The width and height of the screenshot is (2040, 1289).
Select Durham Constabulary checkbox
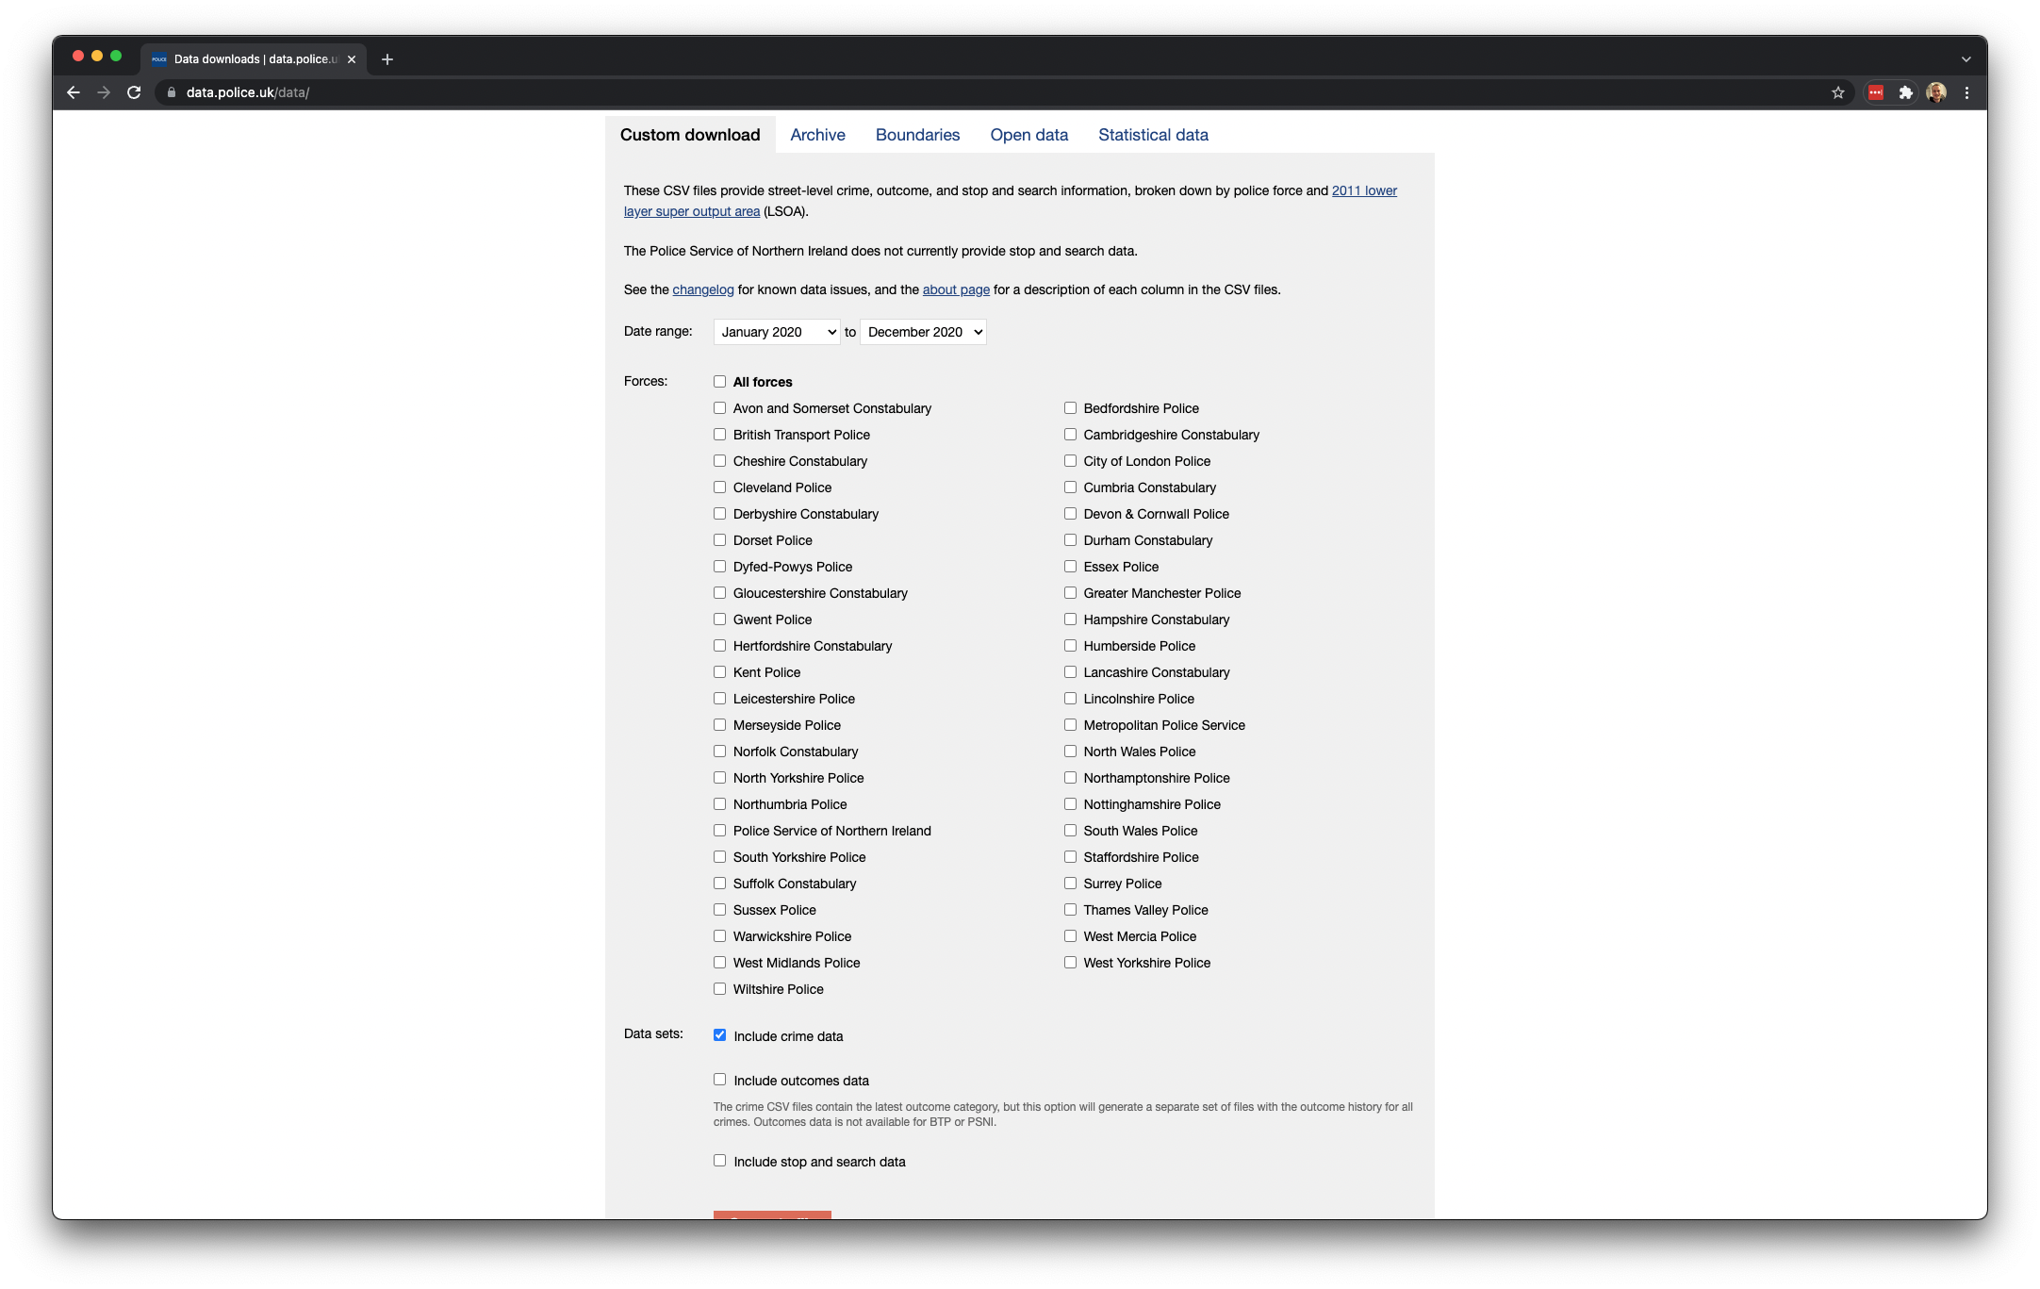tap(1070, 540)
